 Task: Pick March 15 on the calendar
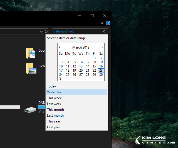coord(94,66)
